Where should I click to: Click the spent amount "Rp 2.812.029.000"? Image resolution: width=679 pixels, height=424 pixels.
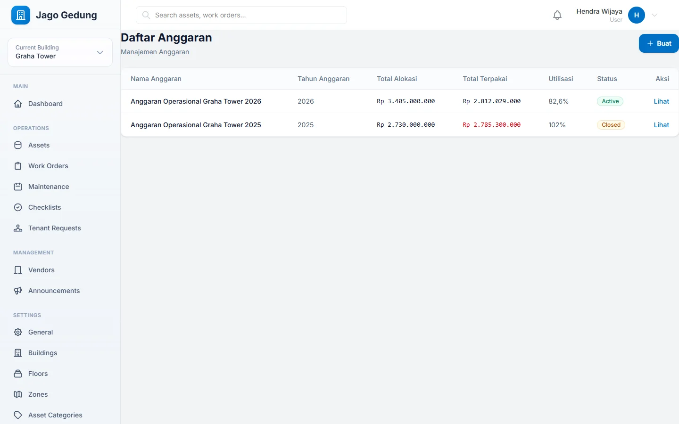click(492, 101)
